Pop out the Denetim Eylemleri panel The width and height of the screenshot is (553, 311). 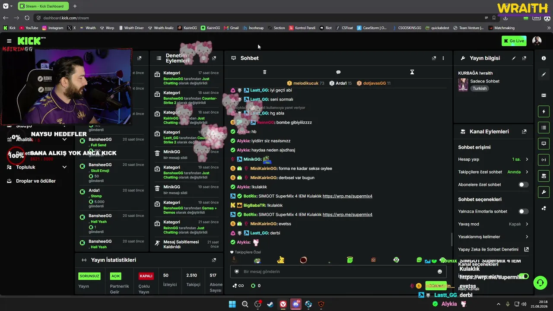(214, 58)
